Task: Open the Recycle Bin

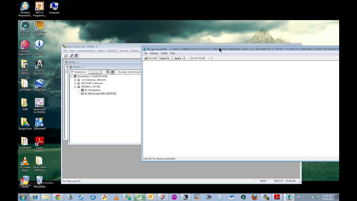Action: pyautogui.click(x=39, y=181)
